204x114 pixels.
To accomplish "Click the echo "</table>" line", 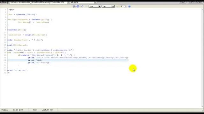I will pyautogui.click(x=18, y=70).
